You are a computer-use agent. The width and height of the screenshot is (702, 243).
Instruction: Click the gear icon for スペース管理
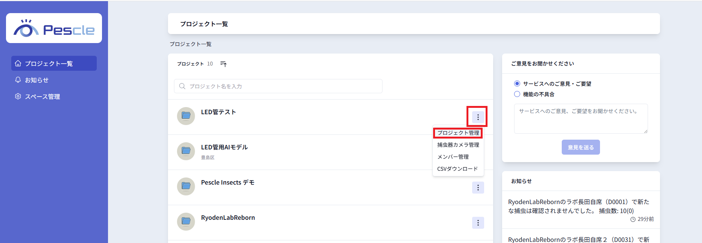click(x=18, y=96)
